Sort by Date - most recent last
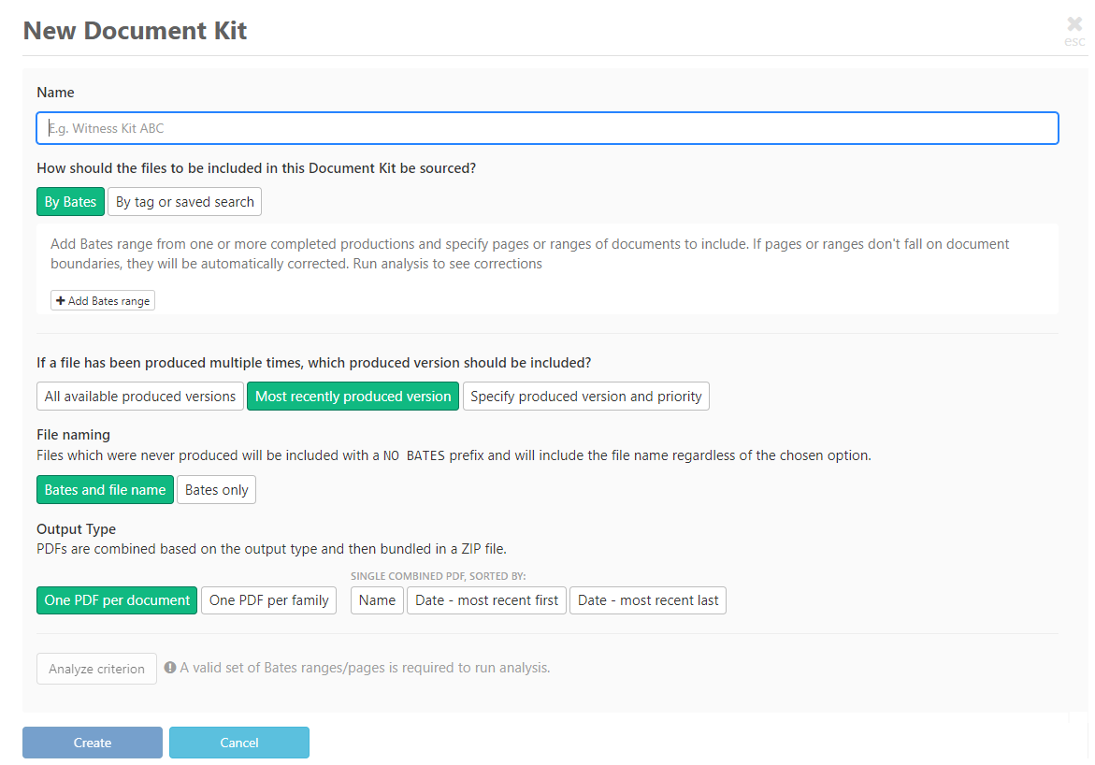Viewport: 1095px width, 765px height. tap(648, 599)
